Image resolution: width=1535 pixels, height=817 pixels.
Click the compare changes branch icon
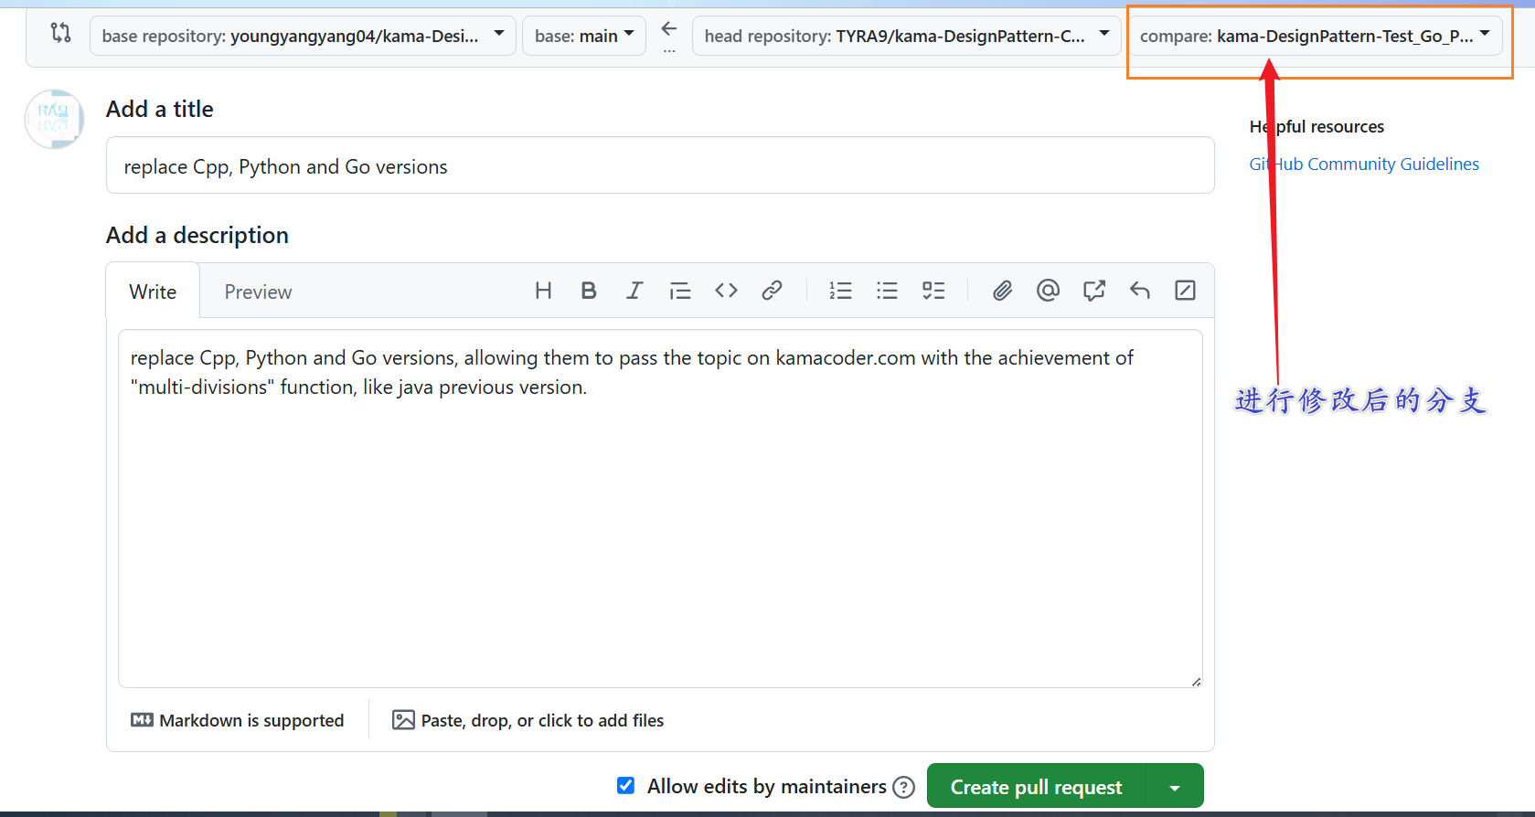[60, 33]
